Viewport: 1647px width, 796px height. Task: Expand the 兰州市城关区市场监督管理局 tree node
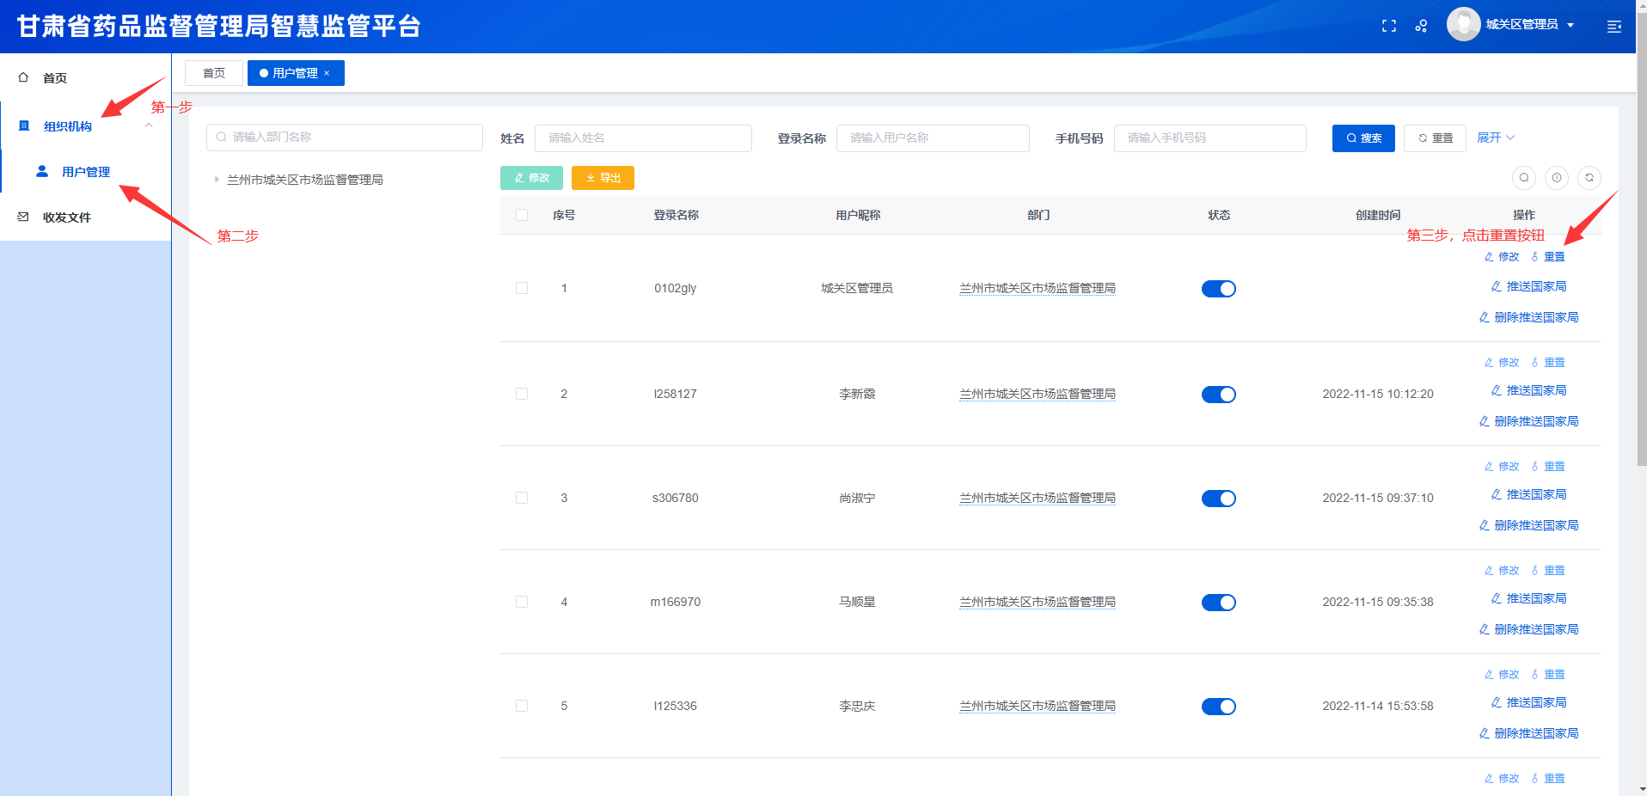(217, 180)
